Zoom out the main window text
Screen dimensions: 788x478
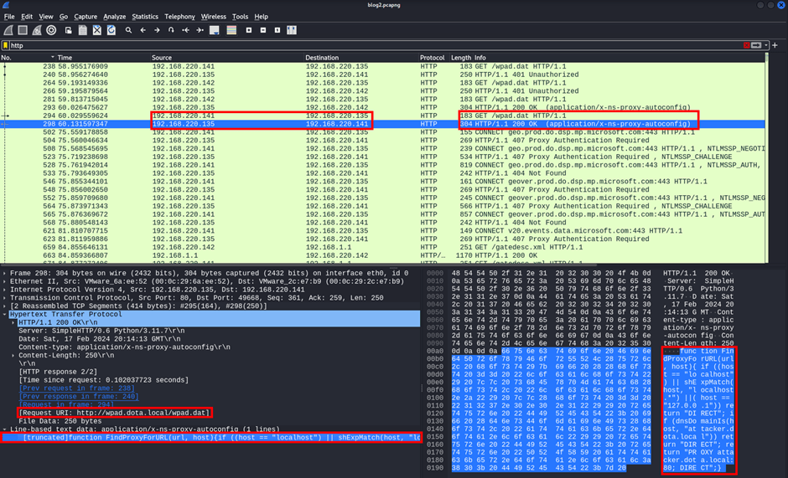tap(263, 30)
